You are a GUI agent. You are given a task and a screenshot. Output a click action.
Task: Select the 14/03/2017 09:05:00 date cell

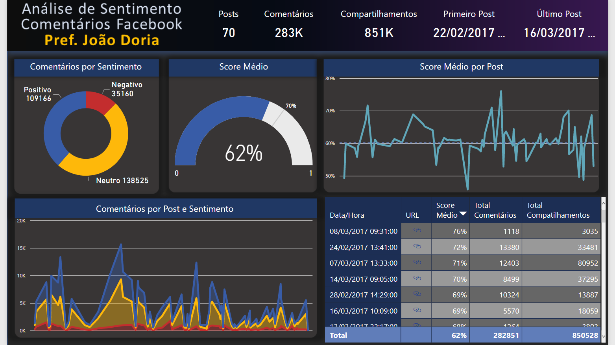tap(364, 279)
